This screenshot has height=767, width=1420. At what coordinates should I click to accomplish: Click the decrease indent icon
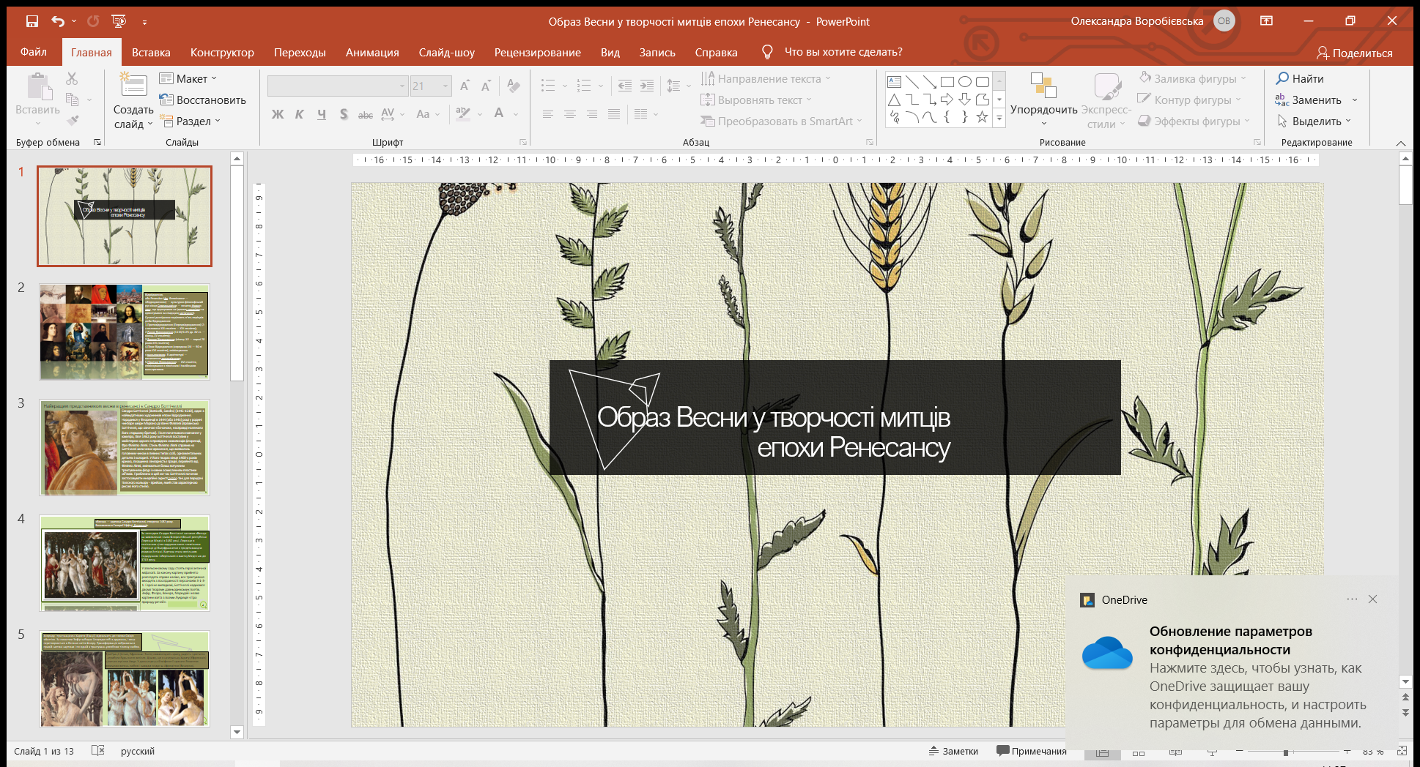(624, 86)
